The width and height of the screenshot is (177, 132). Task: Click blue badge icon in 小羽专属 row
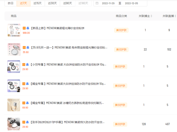27,65
